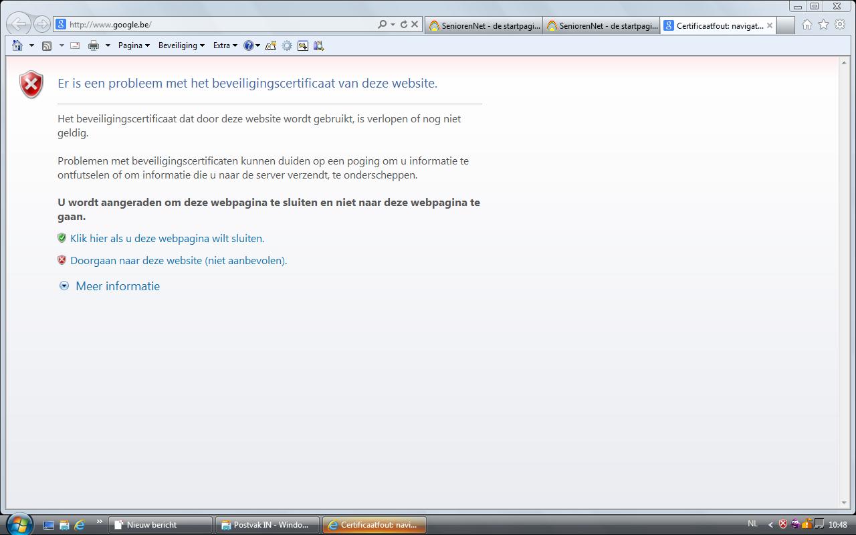Click the blue Help question mark icon
This screenshot has height=535, width=856.
pyautogui.click(x=248, y=45)
